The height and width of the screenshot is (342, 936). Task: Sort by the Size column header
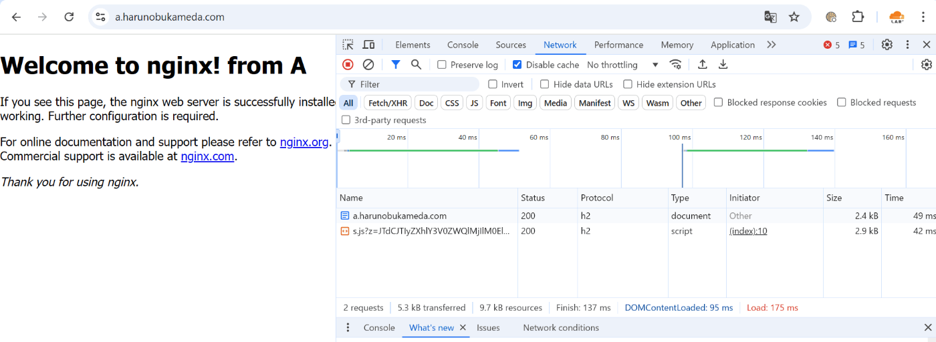(852, 198)
